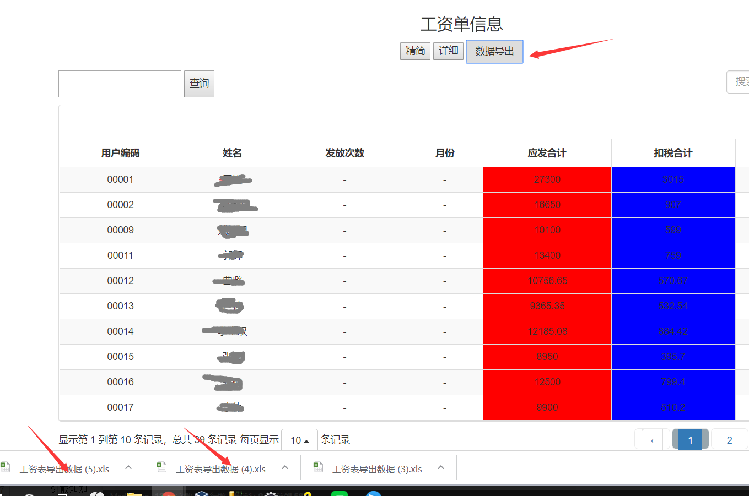Click the red 应发合计 cell 16650
Screen dimensions: 749x496
[x=547, y=205]
